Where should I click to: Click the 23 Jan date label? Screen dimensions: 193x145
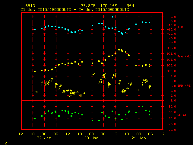(91, 138)
